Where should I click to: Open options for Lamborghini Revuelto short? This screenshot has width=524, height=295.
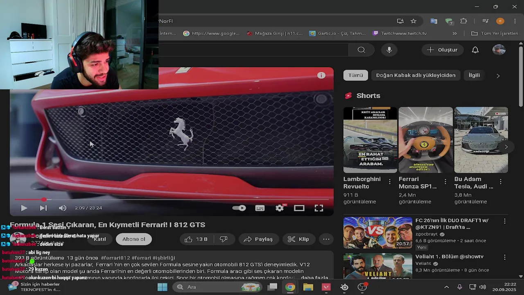390,182
